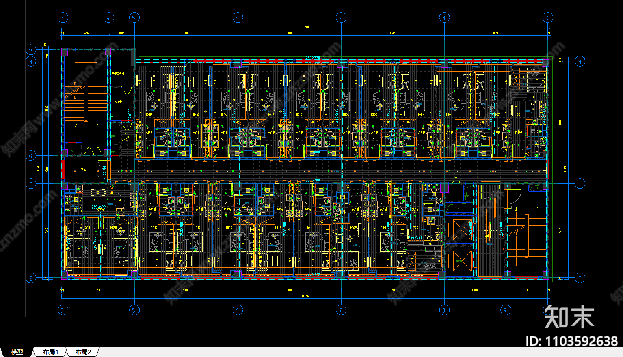Click room number 1003 label

coord(450,115)
